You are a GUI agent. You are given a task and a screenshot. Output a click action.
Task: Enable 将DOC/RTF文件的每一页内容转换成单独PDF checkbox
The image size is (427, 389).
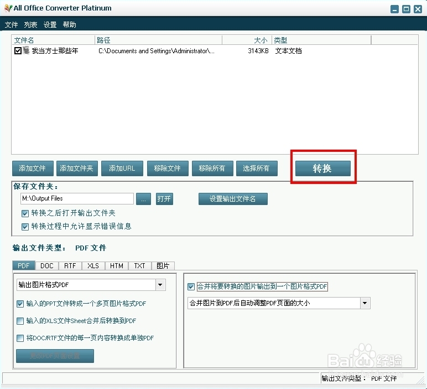20,338
